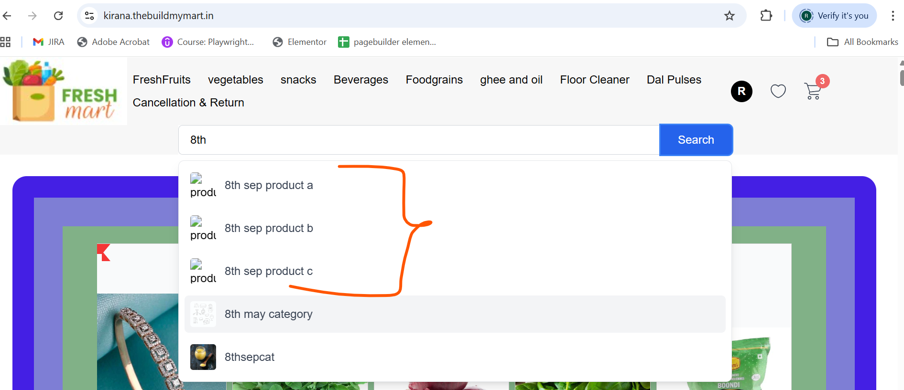Image resolution: width=904 pixels, height=390 pixels.
Task: Open Chrome three-dot menu
Action: click(x=893, y=16)
